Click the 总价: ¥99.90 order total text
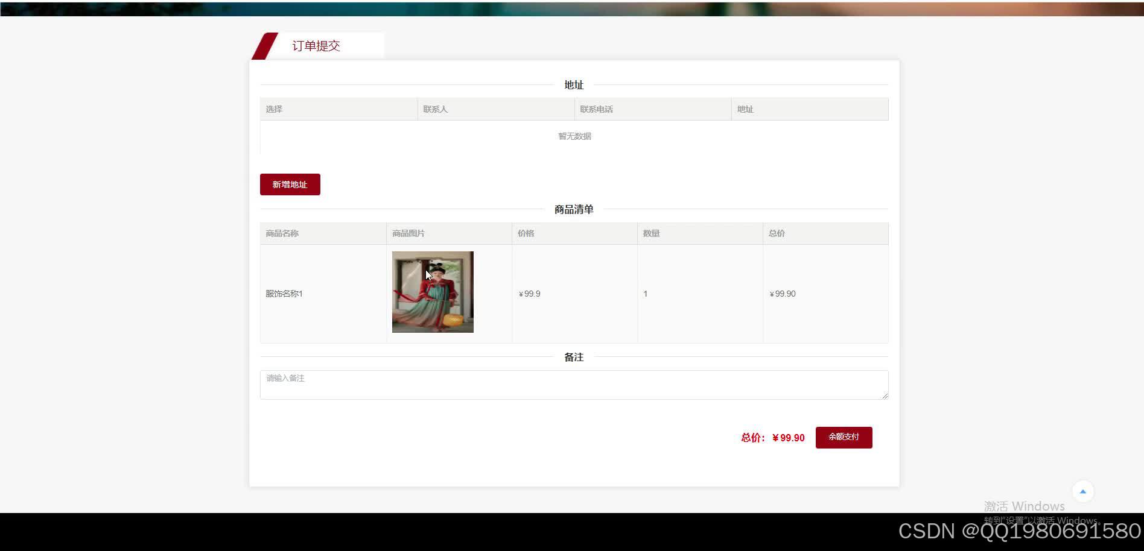 tap(773, 438)
